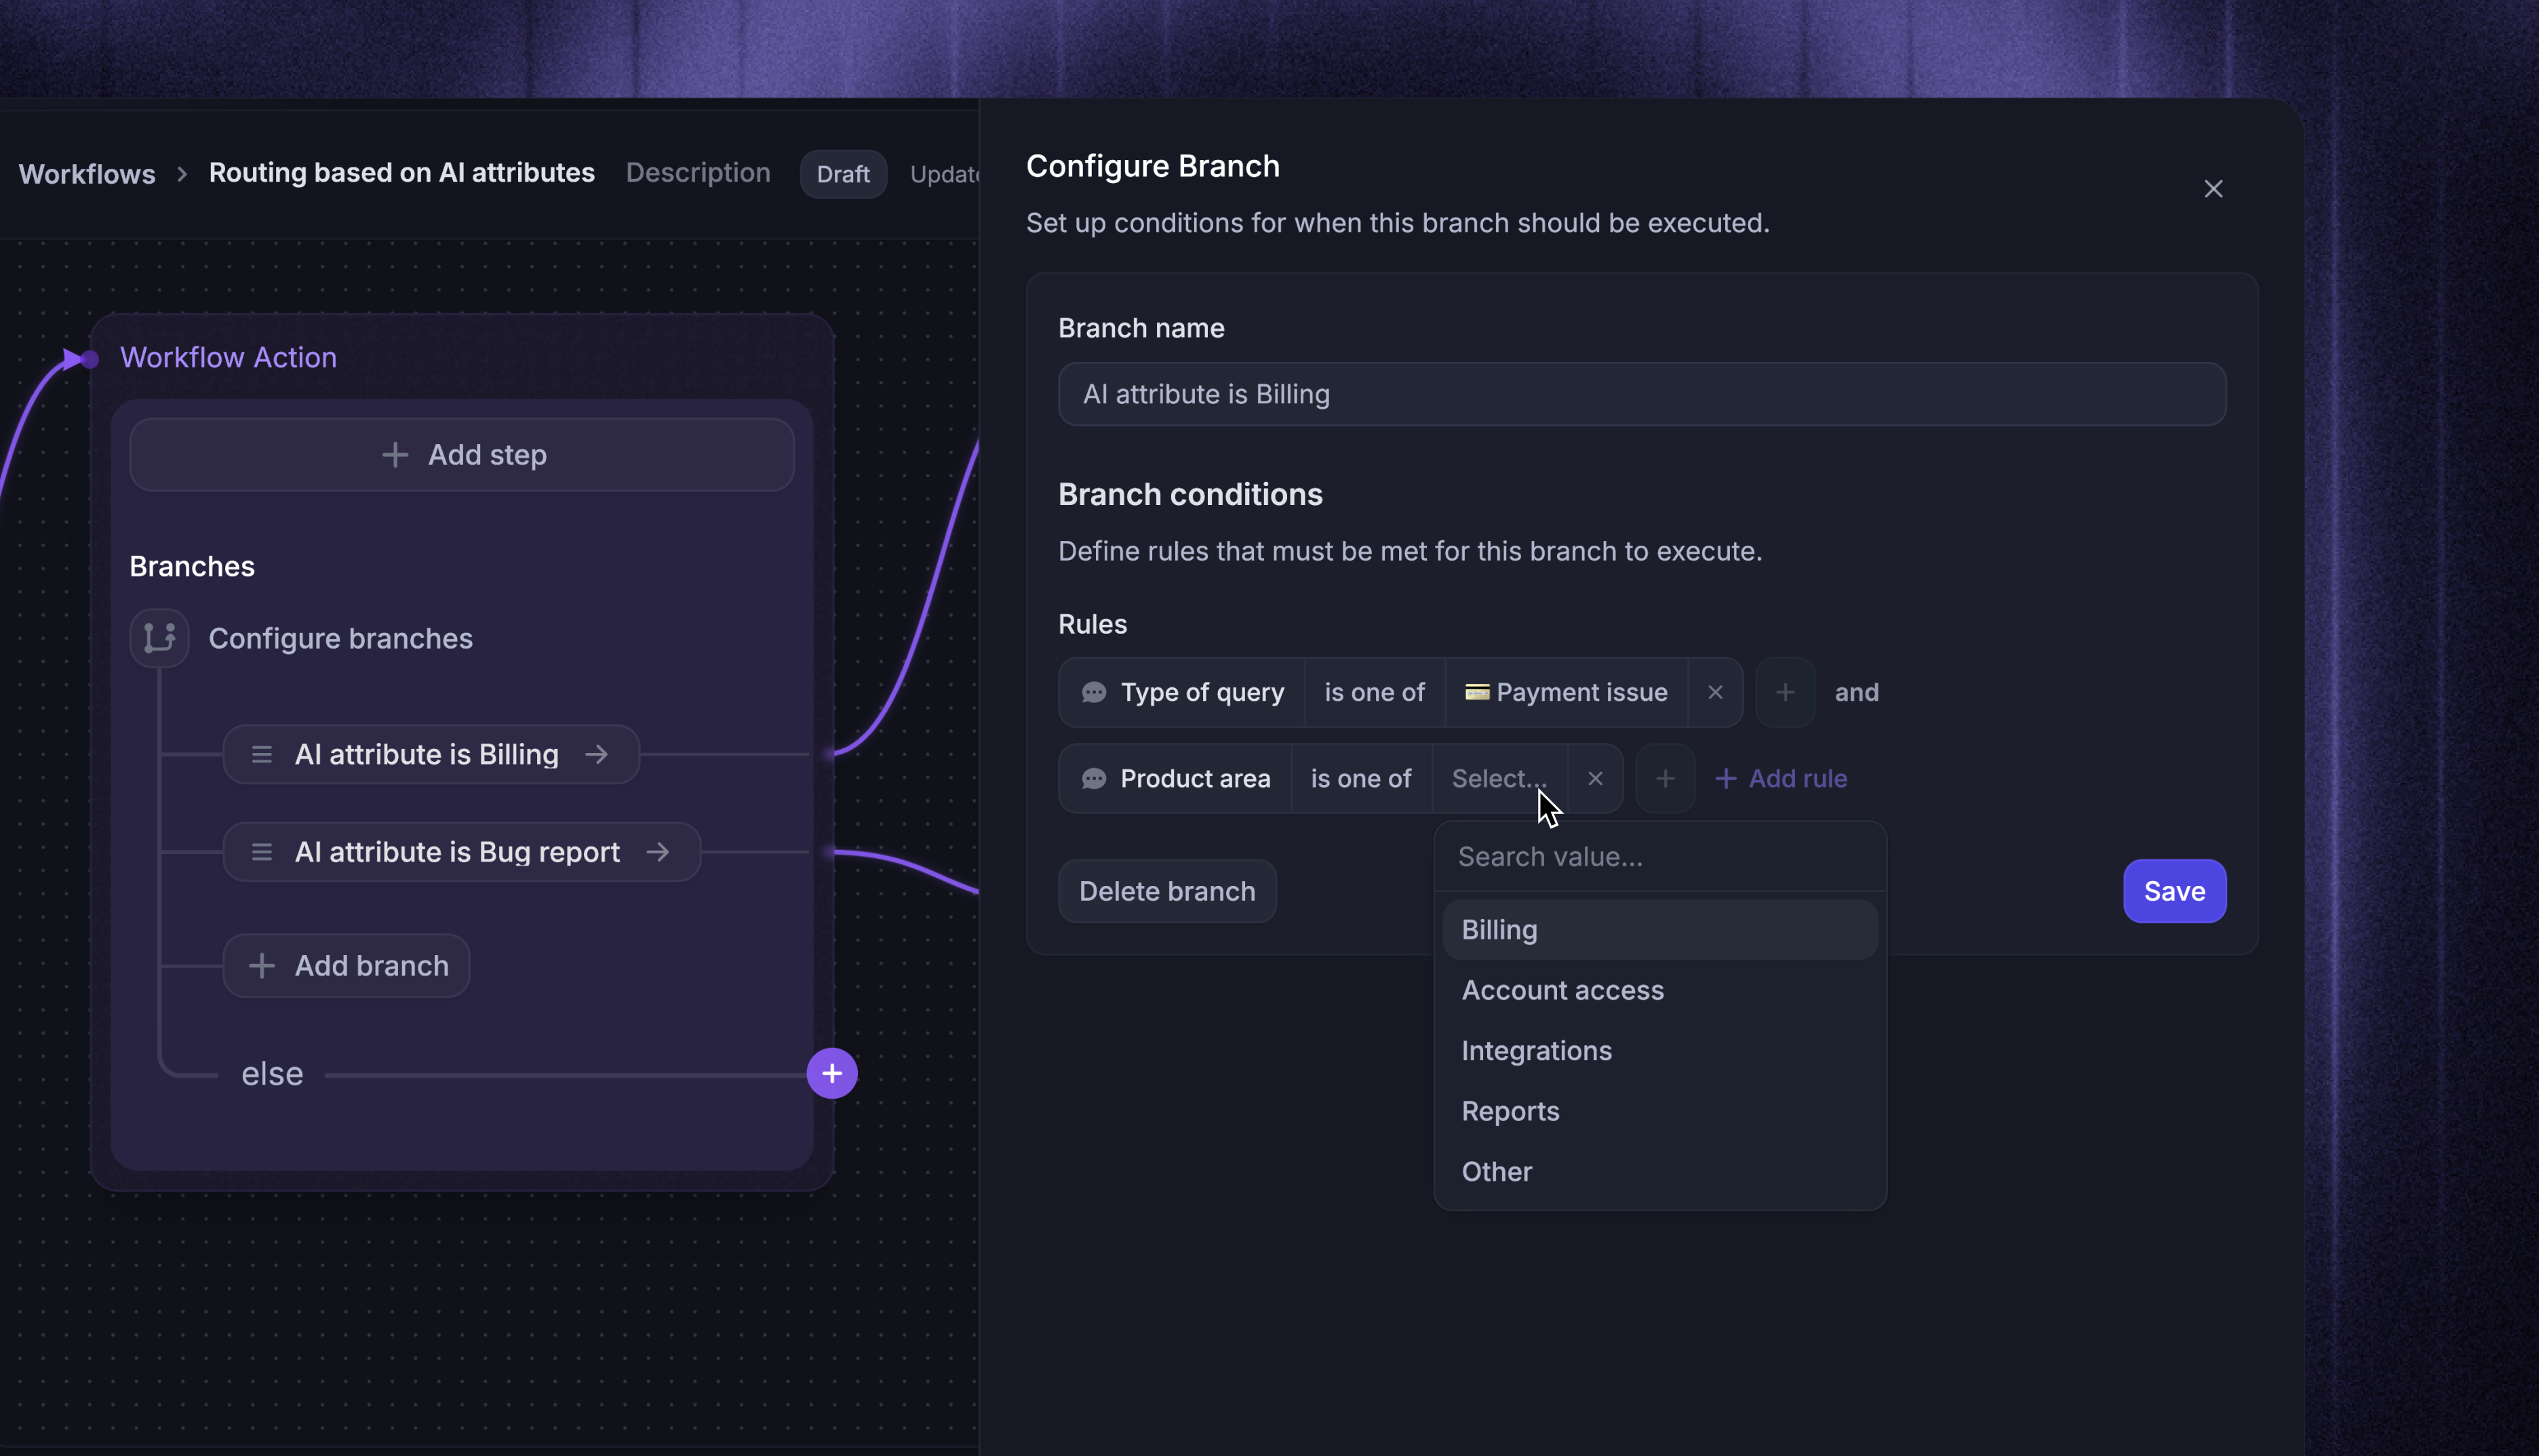The width and height of the screenshot is (2539, 1456).
Task: Click the plus icon in Add branch
Action: [262, 966]
